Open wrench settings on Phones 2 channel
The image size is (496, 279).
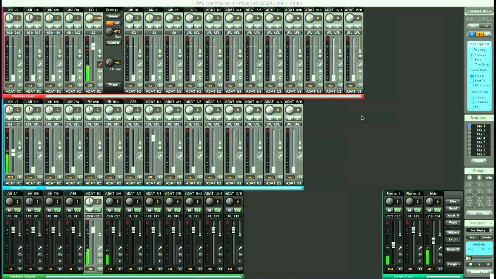click(420, 248)
